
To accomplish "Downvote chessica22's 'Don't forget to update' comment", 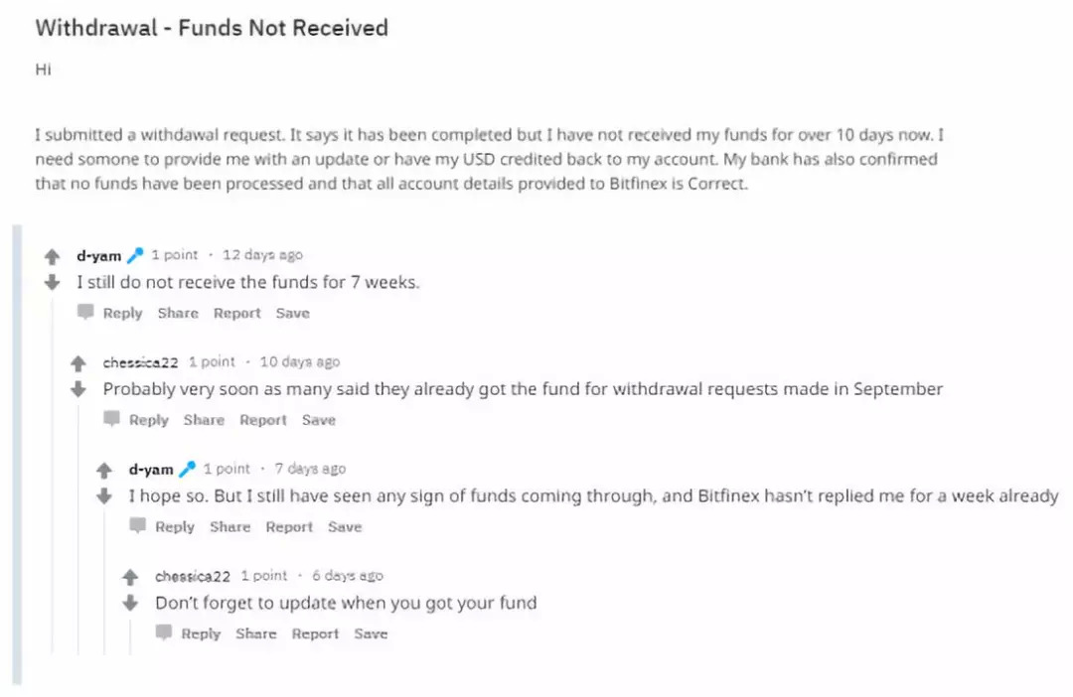I will click(x=130, y=603).
